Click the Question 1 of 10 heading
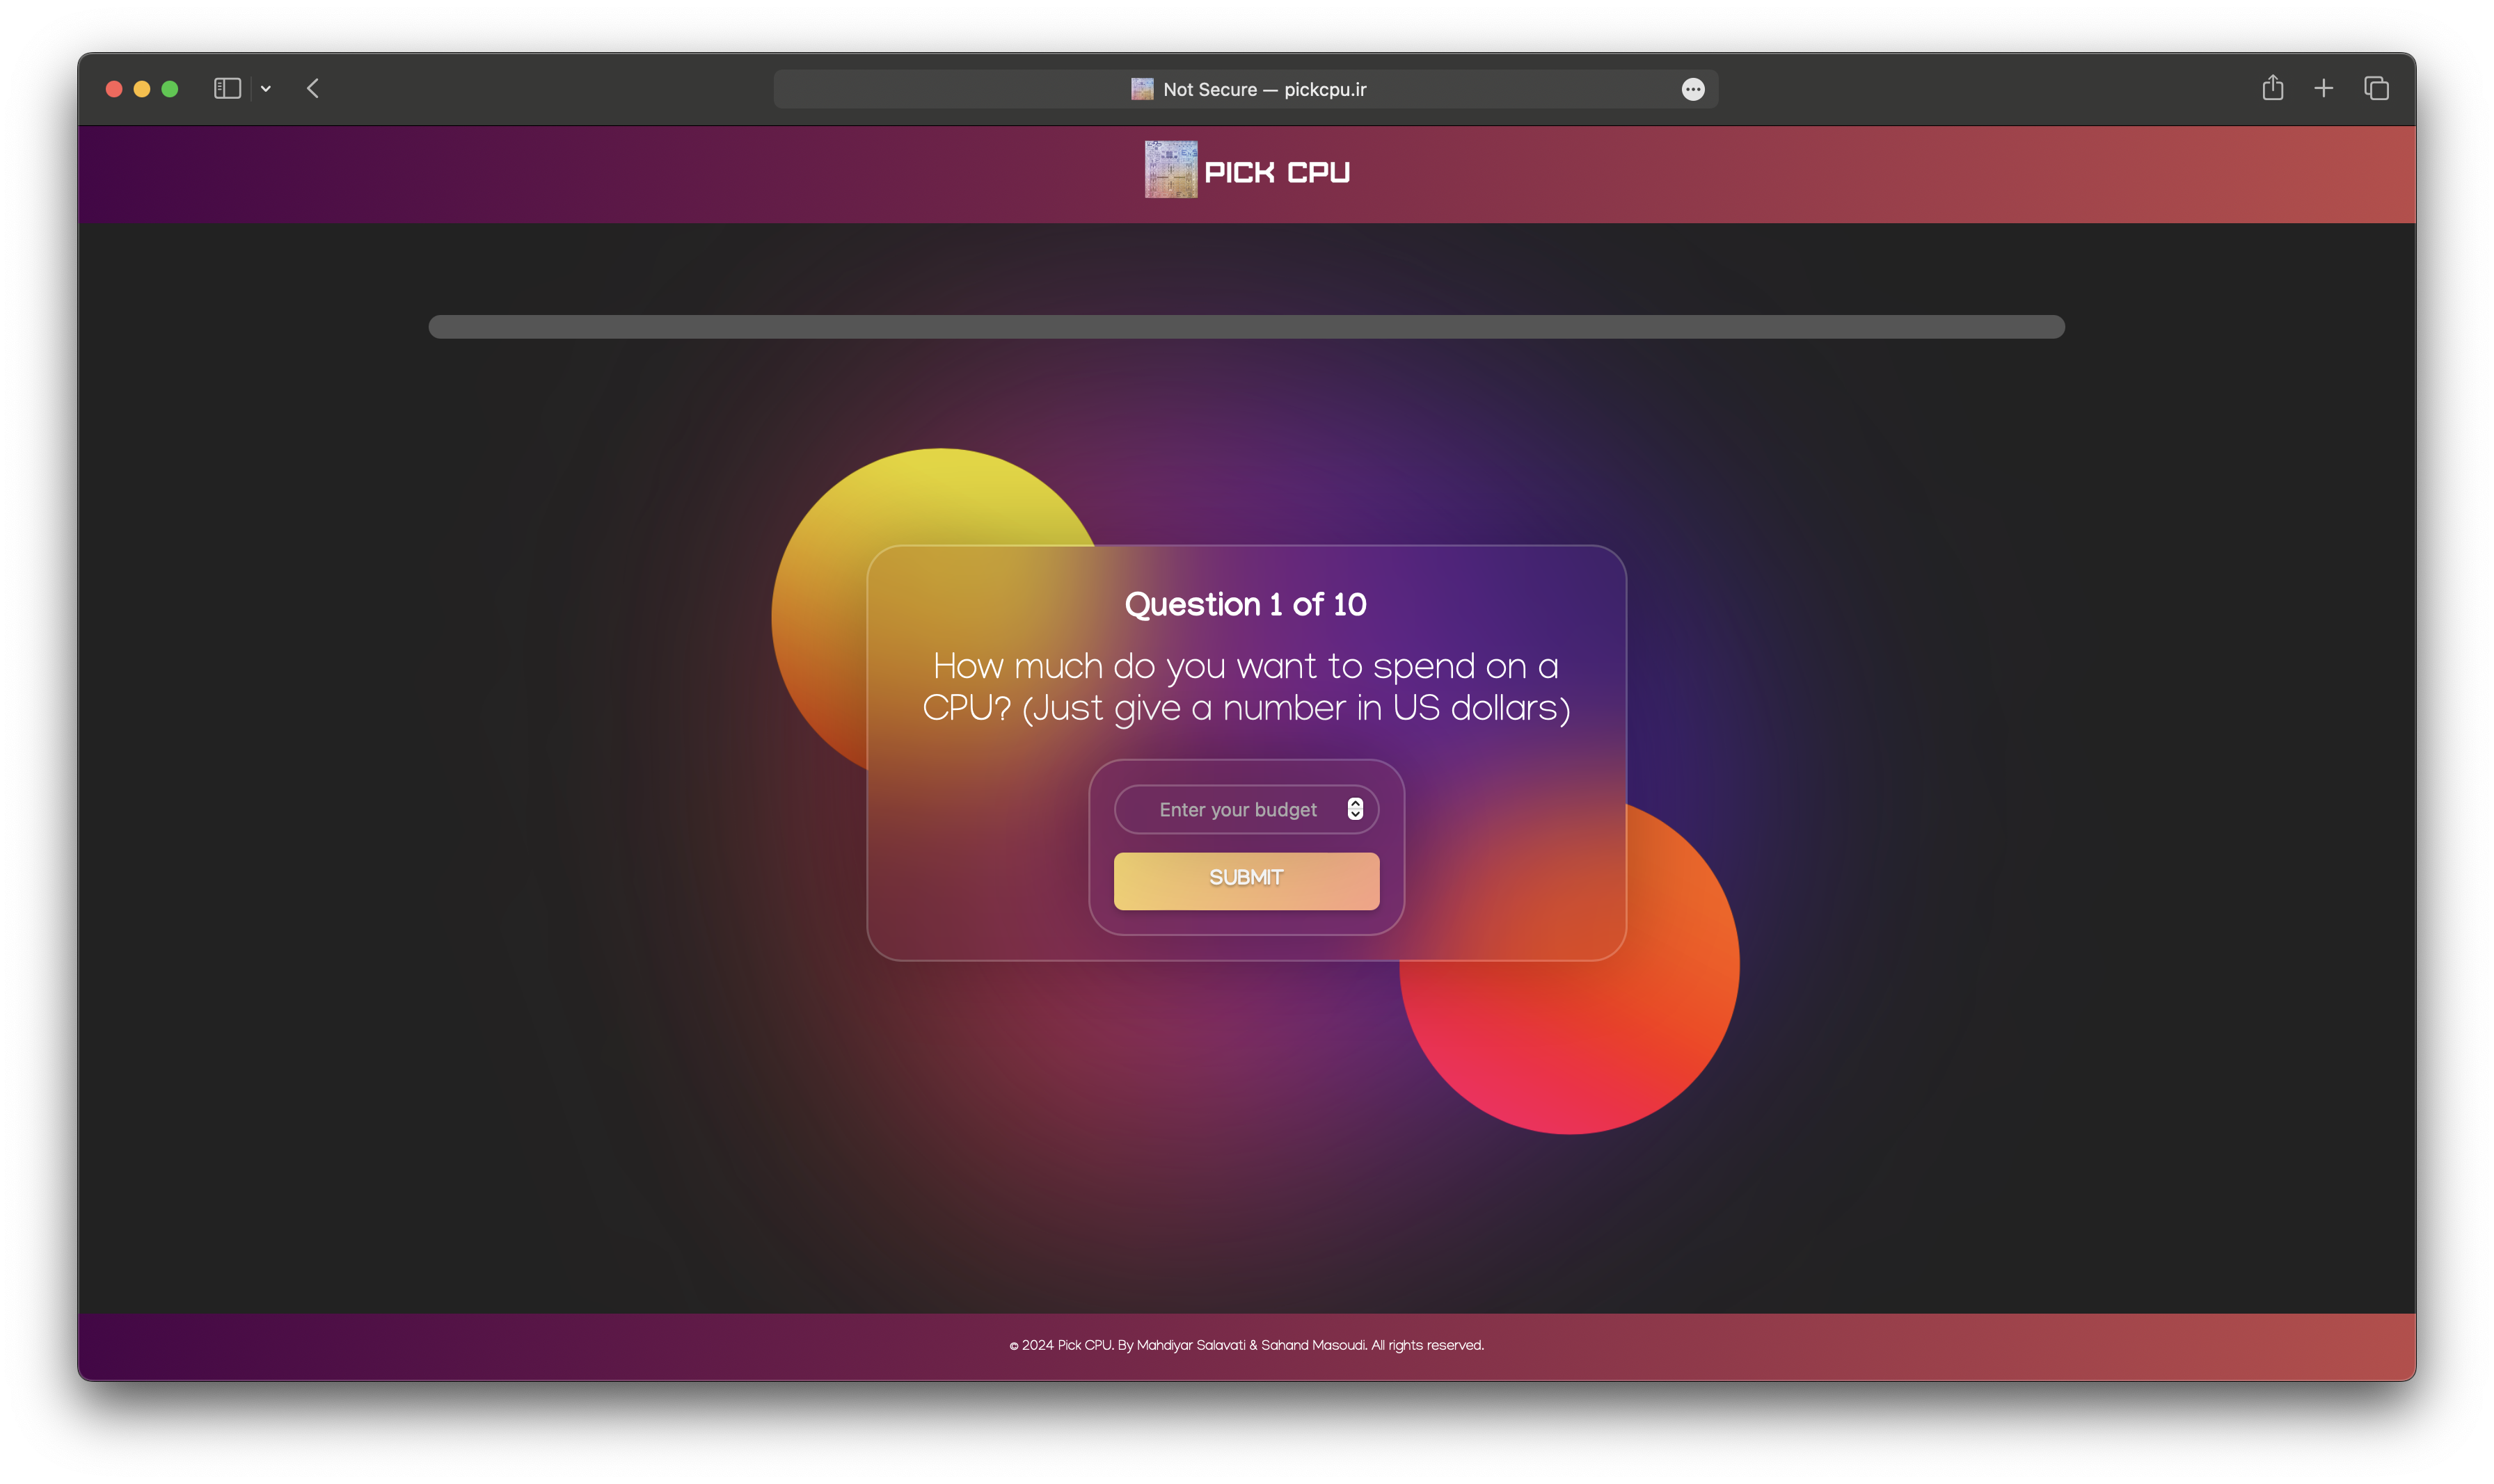 [x=1246, y=604]
